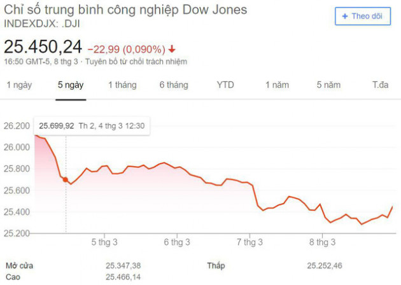Select the 5 ngày time range tab
This screenshot has width=401, height=285.
click(x=71, y=85)
